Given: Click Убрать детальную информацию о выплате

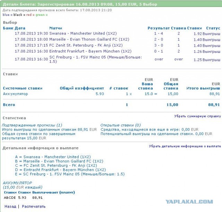Looking at the screenshot, I should tap(185, 146).
